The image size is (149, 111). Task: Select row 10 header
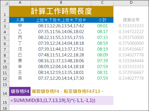click(x=5, y=67)
